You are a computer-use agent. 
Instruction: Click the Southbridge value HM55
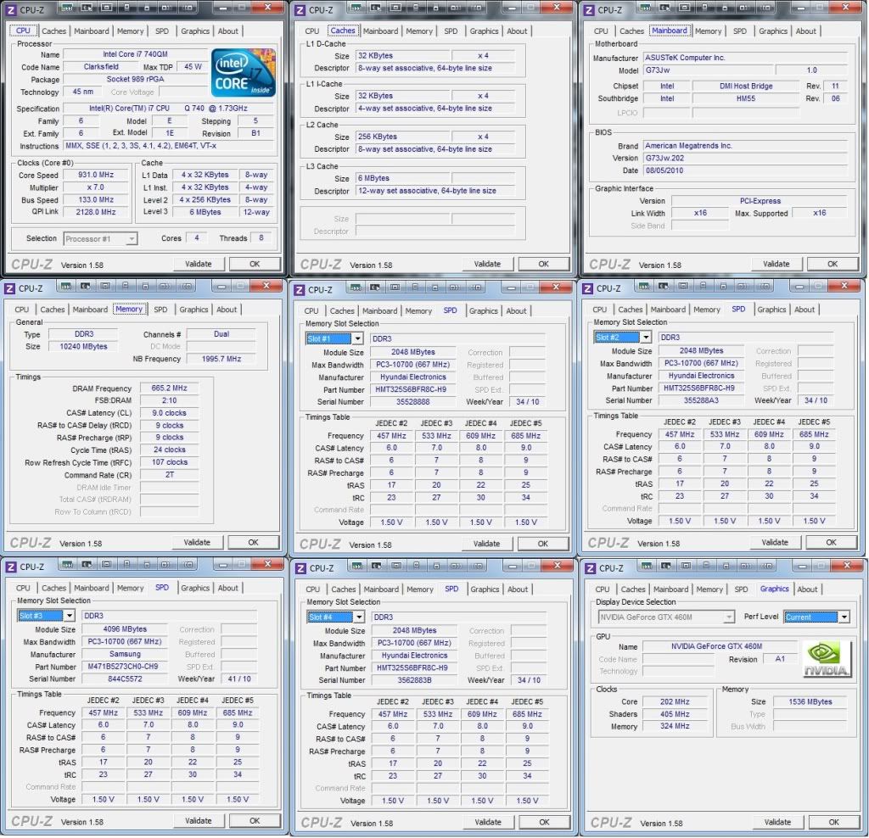click(x=745, y=98)
